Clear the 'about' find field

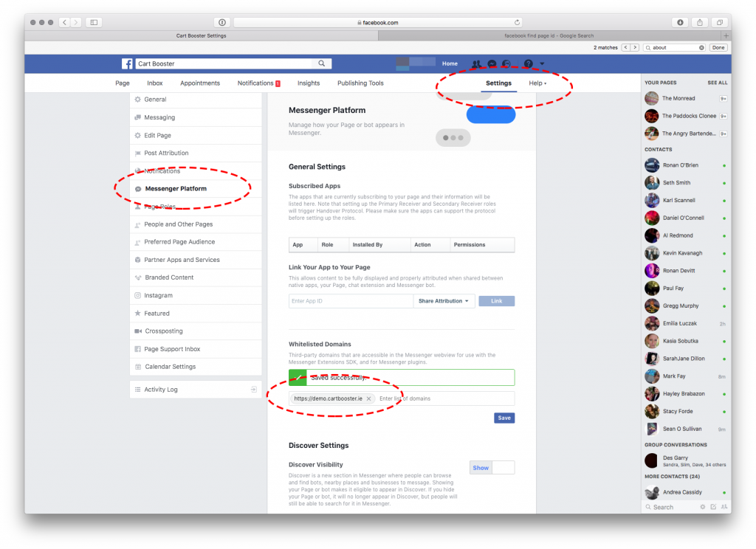701,48
